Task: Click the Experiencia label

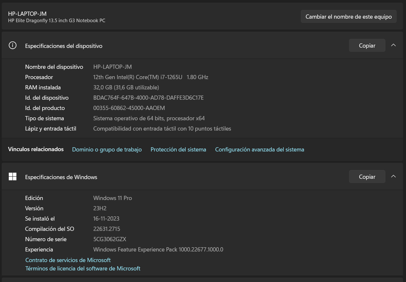Action: [39, 250]
